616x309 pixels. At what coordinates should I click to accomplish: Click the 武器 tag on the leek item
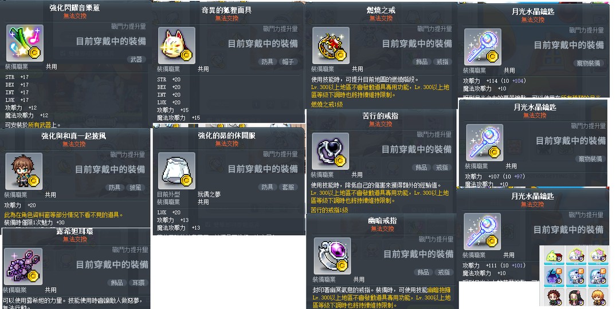click(136, 60)
